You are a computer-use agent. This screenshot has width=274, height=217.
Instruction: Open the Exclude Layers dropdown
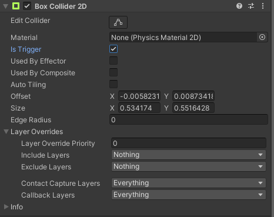[189, 166]
